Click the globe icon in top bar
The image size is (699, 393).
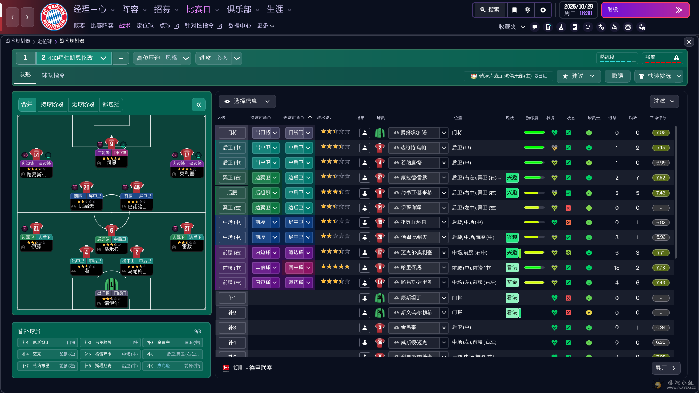point(527,10)
